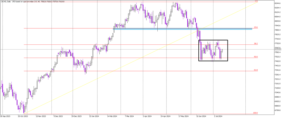The width and height of the screenshot is (283, 118).
Task: Click the 28 Sep 2023 date label
Action: [5, 116]
